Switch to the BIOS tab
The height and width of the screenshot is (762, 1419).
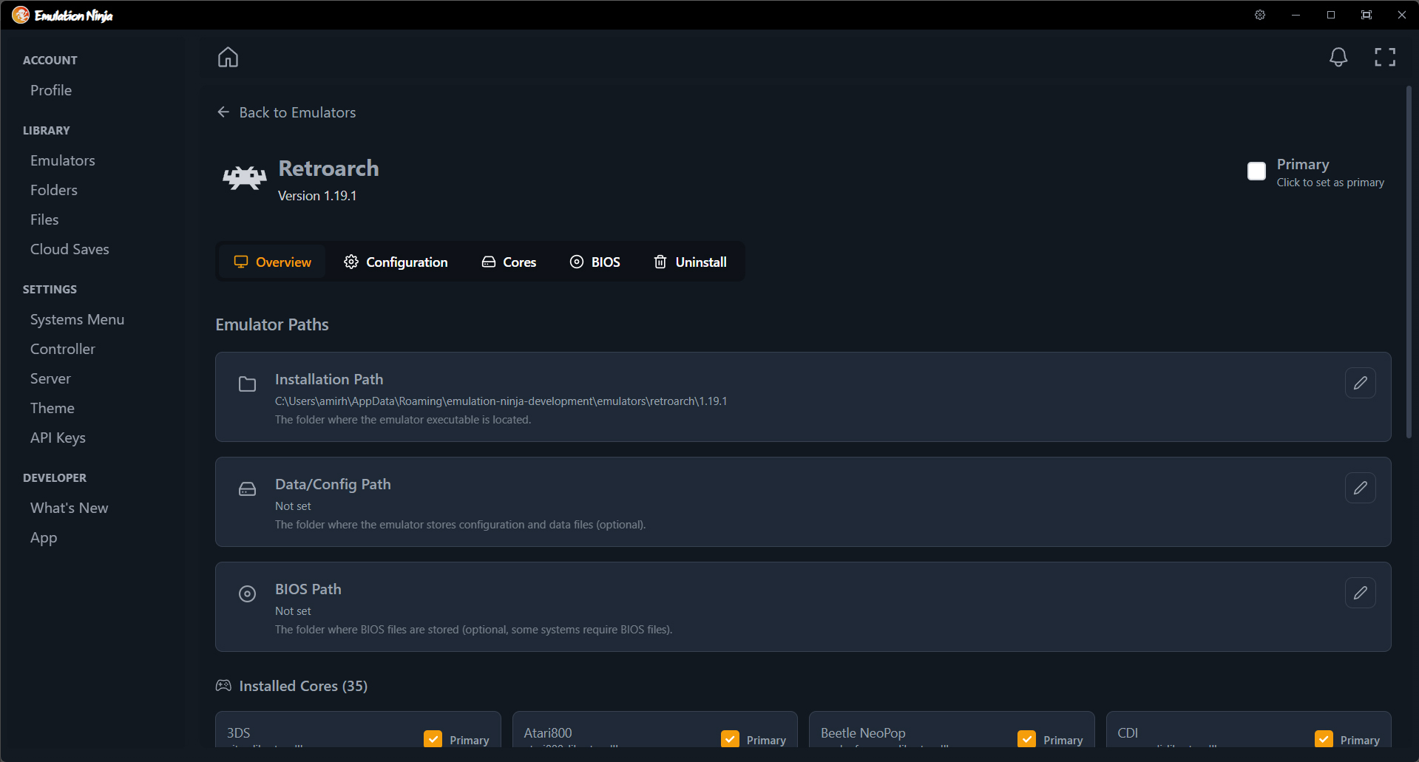[x=595, y=262]
